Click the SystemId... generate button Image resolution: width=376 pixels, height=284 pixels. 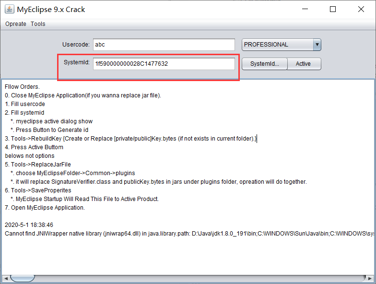point(265,64)
